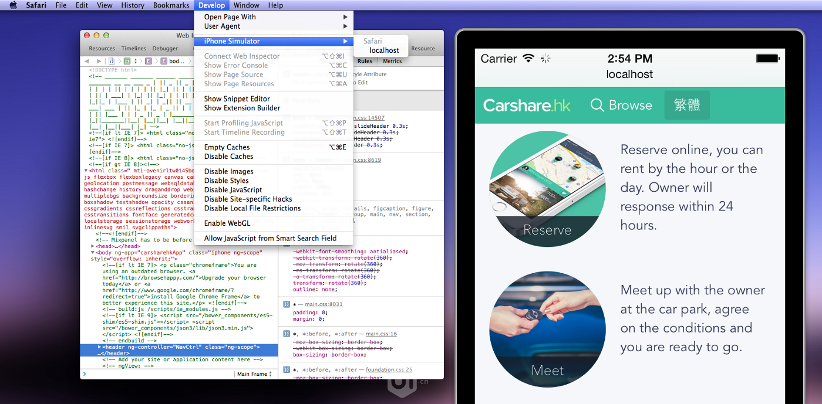The height and width of the screenshot is (404, 822).
Task: Tap the battery icon in the simulator status bar
Action: [x=767, y=59]
